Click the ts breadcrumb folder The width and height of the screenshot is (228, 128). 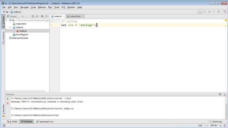pos(6,12)
